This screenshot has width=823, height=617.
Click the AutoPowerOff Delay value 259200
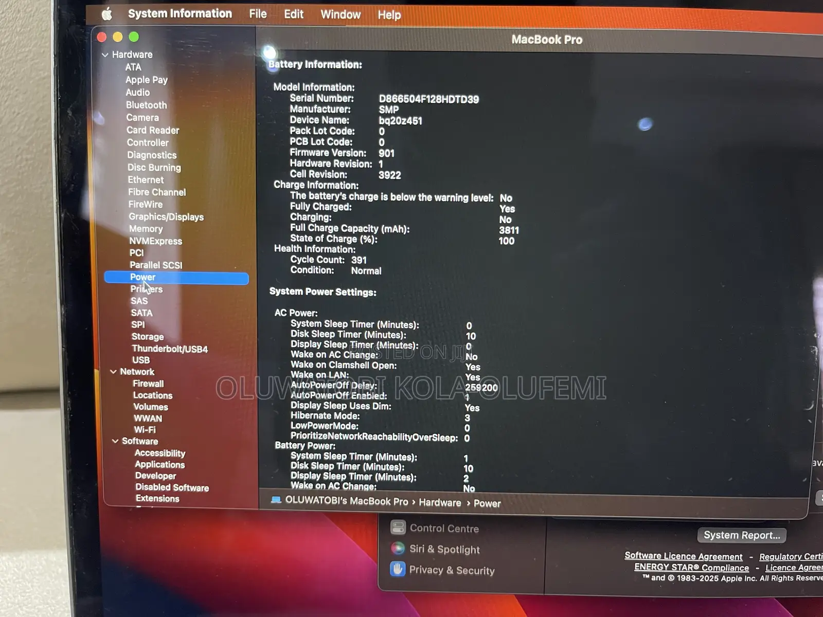point(481,388)
